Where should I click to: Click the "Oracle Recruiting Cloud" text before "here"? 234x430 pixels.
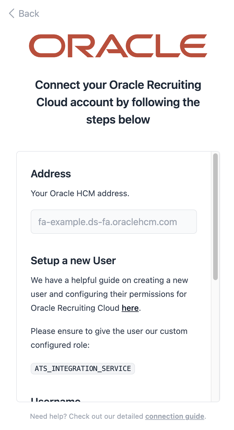(x=75, y=308)
